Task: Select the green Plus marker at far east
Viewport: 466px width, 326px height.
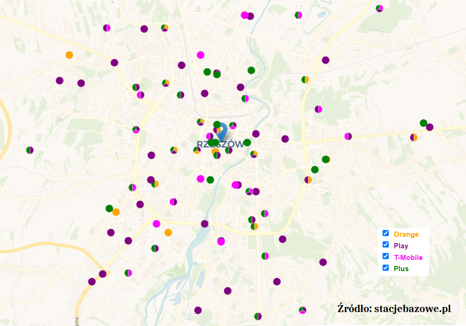Action: pyautogui.click(x=423, y=123)
